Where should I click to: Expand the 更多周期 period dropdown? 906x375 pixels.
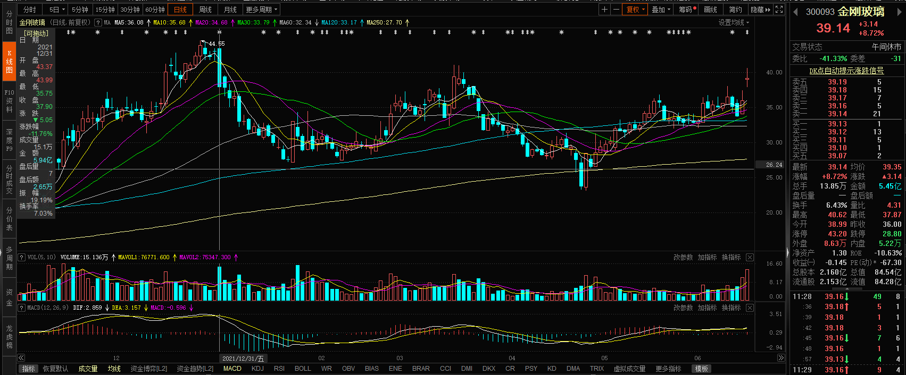pyautogui.click(x=261, y=10)
